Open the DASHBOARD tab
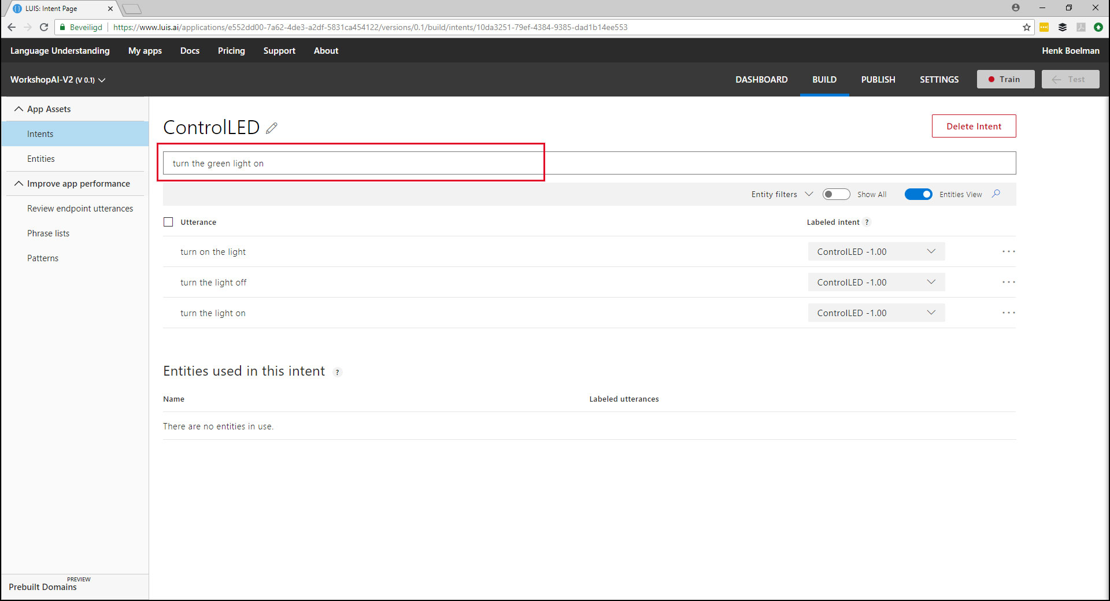Screen dimensions: 1110x601 click(761, 80)
